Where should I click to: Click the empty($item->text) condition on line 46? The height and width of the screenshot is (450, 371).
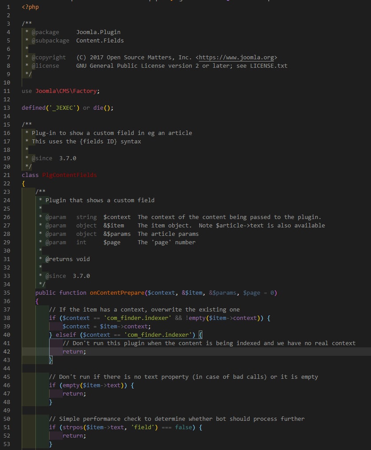coord(93,385)
